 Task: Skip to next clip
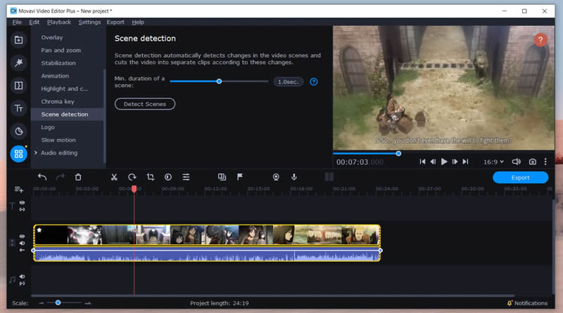466,162
